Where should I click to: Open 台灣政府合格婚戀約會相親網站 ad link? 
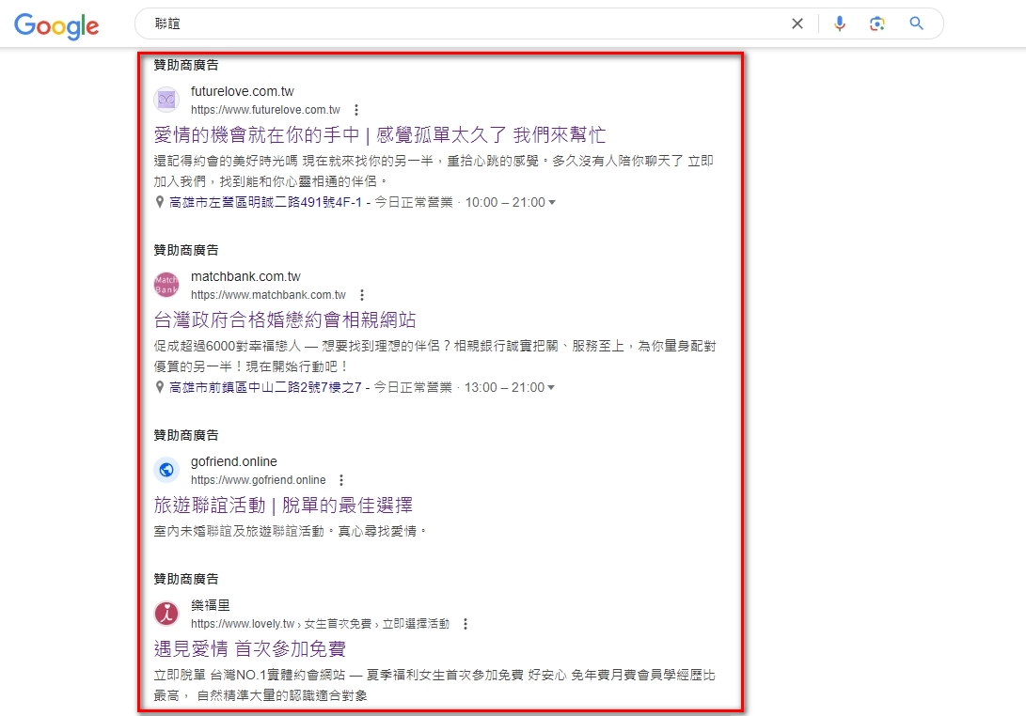click(x=284, y=319)
